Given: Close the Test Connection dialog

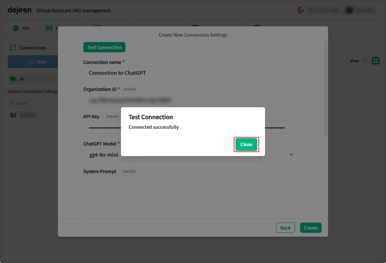Looking at the screenshot, I should (246, 145).
